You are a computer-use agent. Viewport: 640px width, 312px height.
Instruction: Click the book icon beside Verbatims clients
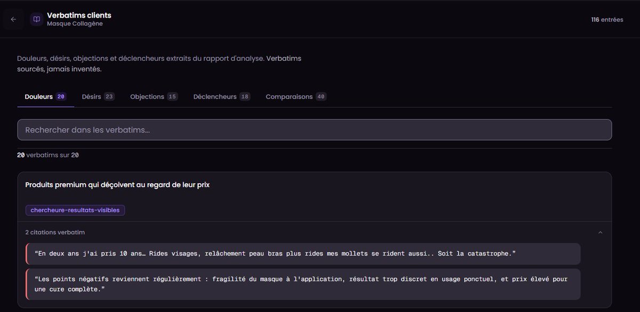36,19
